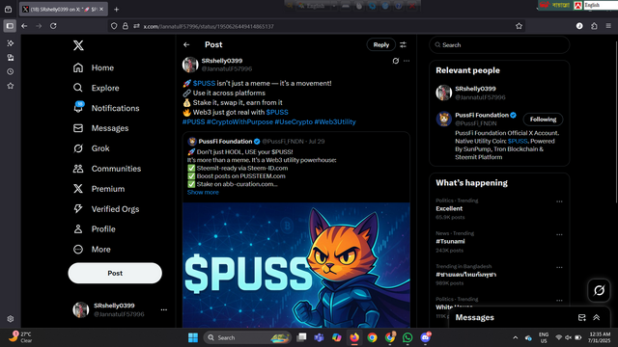
Task: Open sidebar customize gear at bottom left
Action: (11, 319)
